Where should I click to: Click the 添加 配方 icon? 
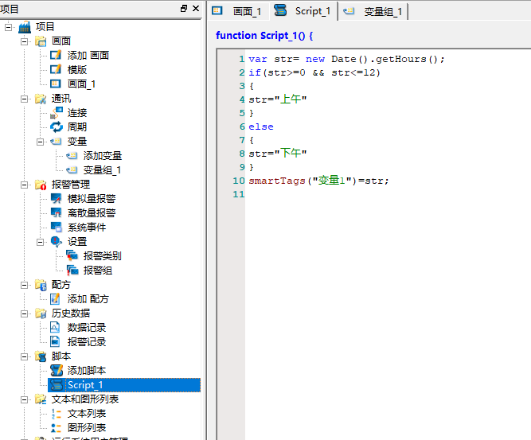pyautogui.click(x=55, y=299)
